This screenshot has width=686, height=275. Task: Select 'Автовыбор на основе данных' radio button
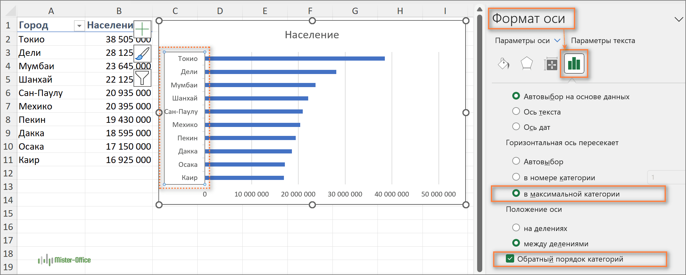click(x=516, y=96)
